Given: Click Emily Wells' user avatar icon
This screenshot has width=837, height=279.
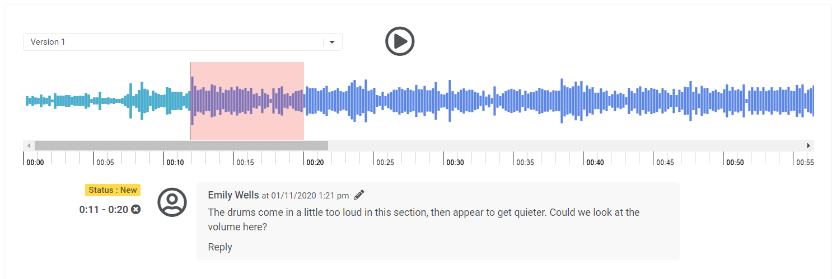Looking at the screenshot, I should point(172,202).
